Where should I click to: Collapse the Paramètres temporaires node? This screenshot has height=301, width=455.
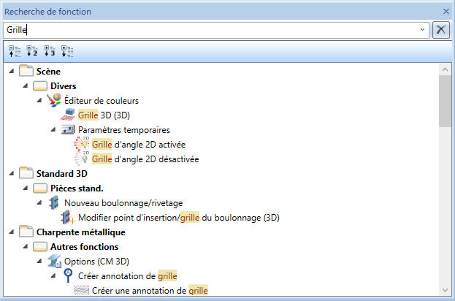[53, 129]
